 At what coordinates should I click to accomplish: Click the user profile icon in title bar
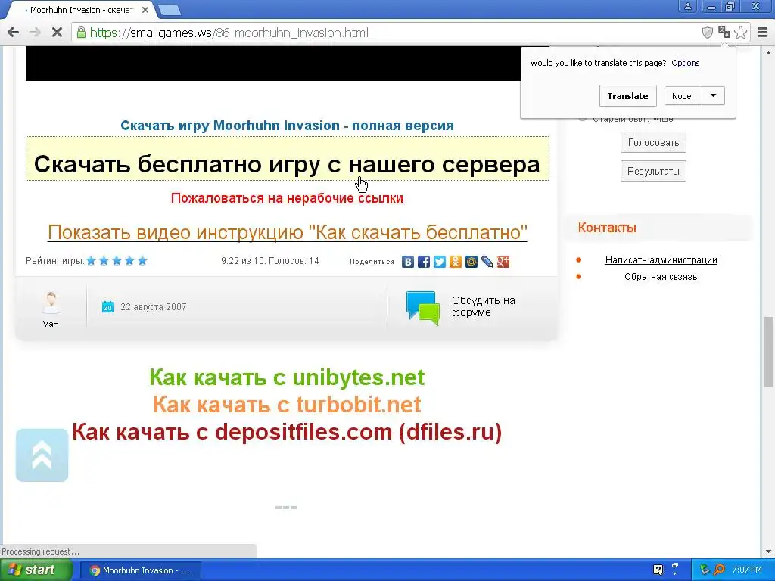pos(687,6)
